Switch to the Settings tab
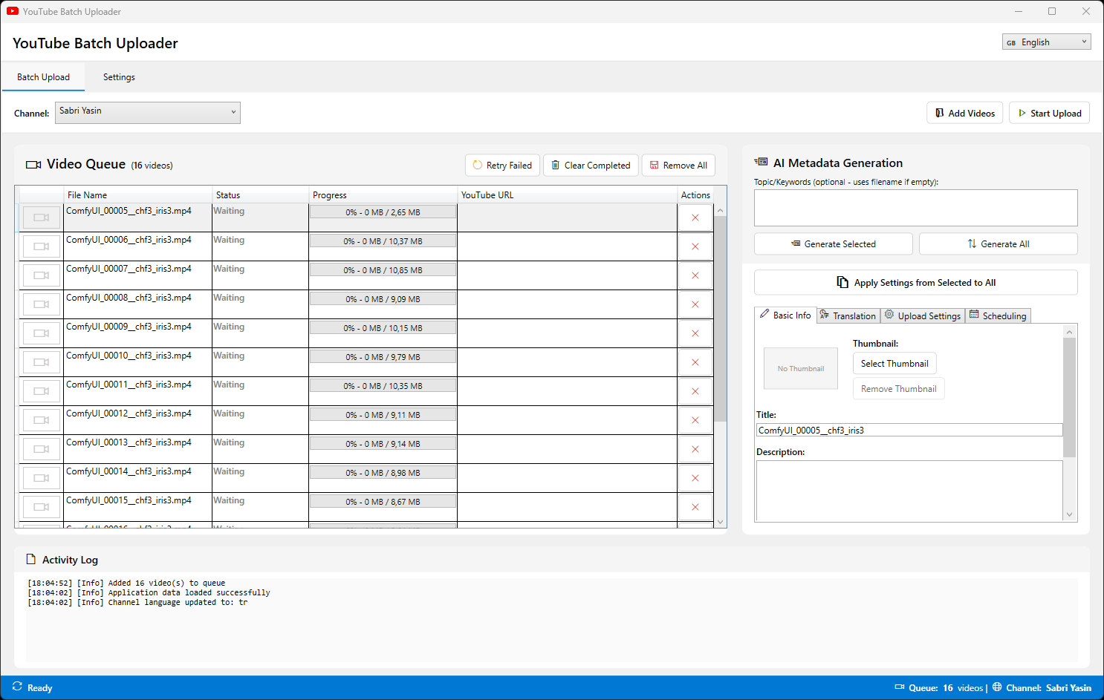This screenshot has height=700, width=1104. [119, 77]
